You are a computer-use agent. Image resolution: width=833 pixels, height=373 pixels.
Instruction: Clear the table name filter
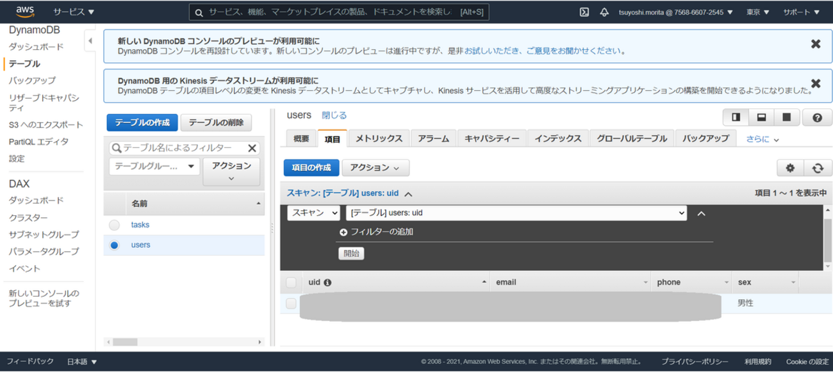[252, 149]
